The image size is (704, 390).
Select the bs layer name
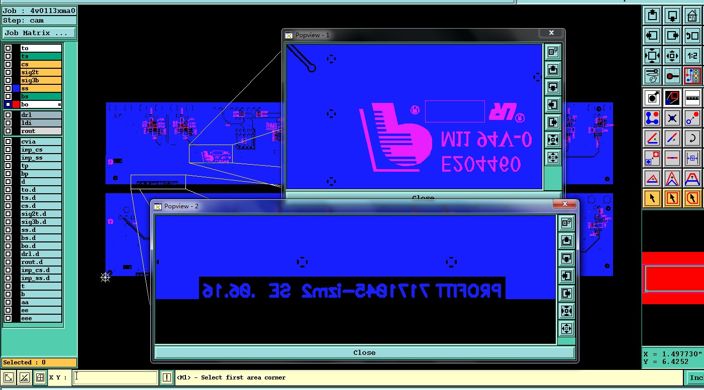41,96
